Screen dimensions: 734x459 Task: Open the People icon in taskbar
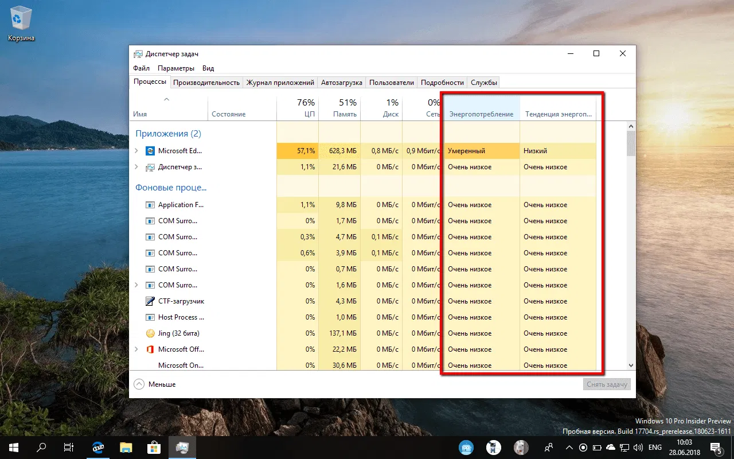[549, 448]
